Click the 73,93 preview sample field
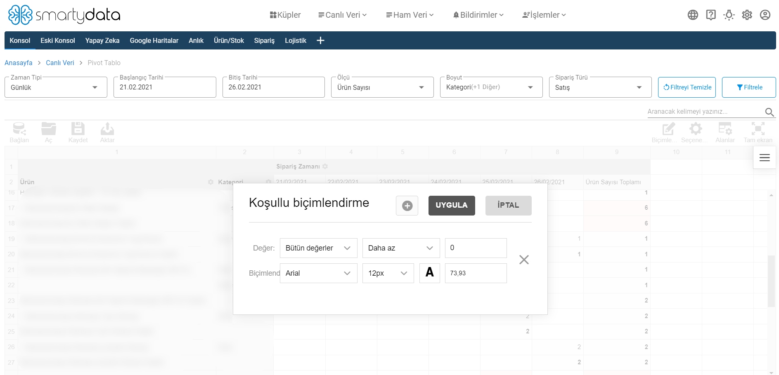The width and height of the screenshot is (779, 375). (476, 273)
